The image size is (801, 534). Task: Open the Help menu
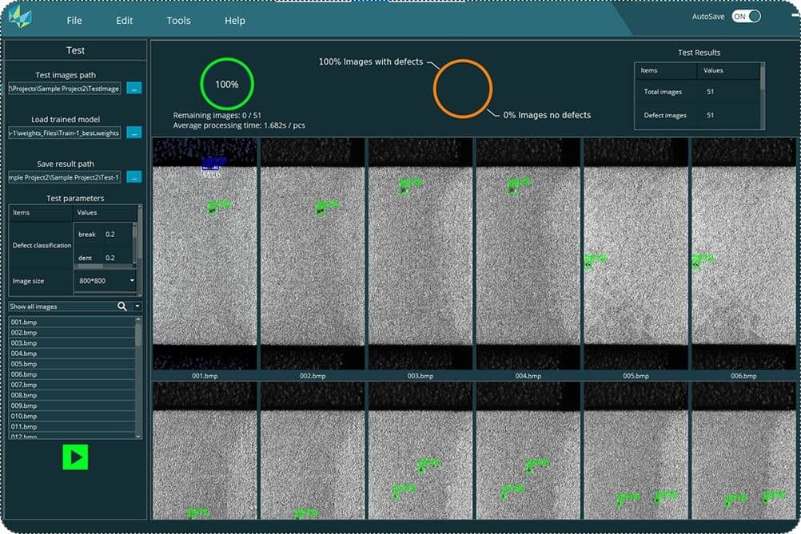click(x=234, y=20)
